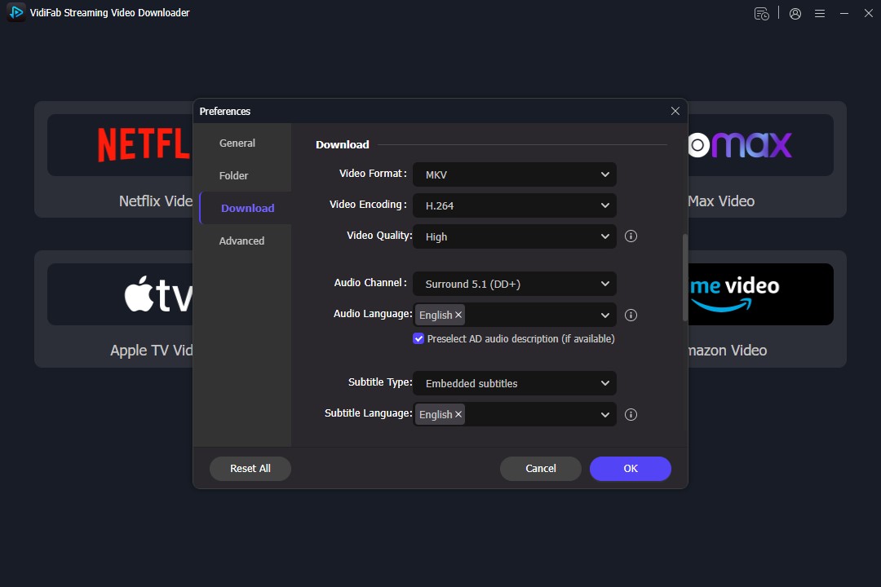Switch to the General tab
This screenshot has height=587, width=881.
(x=237, y=143)
